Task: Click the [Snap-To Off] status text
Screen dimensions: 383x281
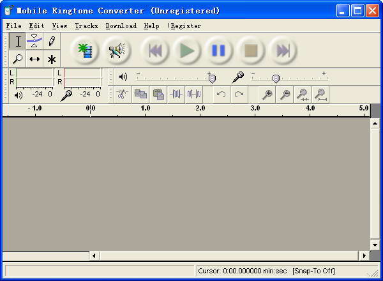Action: coord(313,271)
